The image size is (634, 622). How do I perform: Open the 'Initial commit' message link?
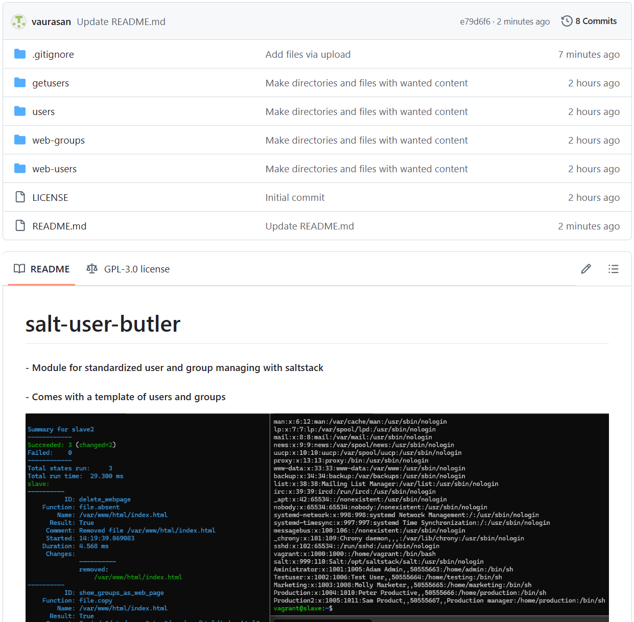[295, 197]
